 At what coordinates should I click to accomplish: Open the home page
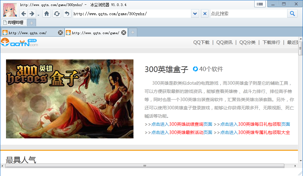click(x=46, y=14)
